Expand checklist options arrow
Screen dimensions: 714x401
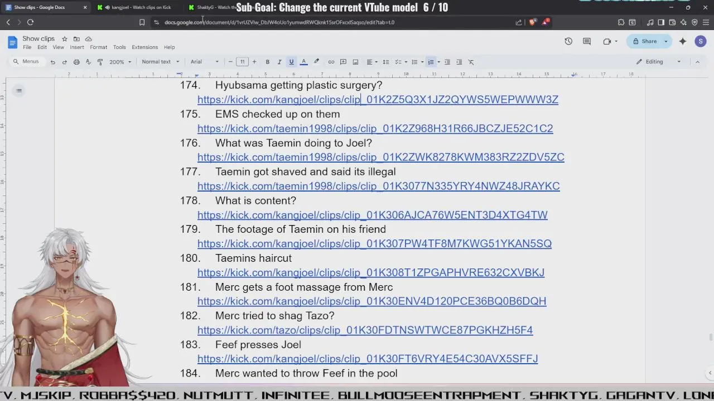(x=406, y=62)
